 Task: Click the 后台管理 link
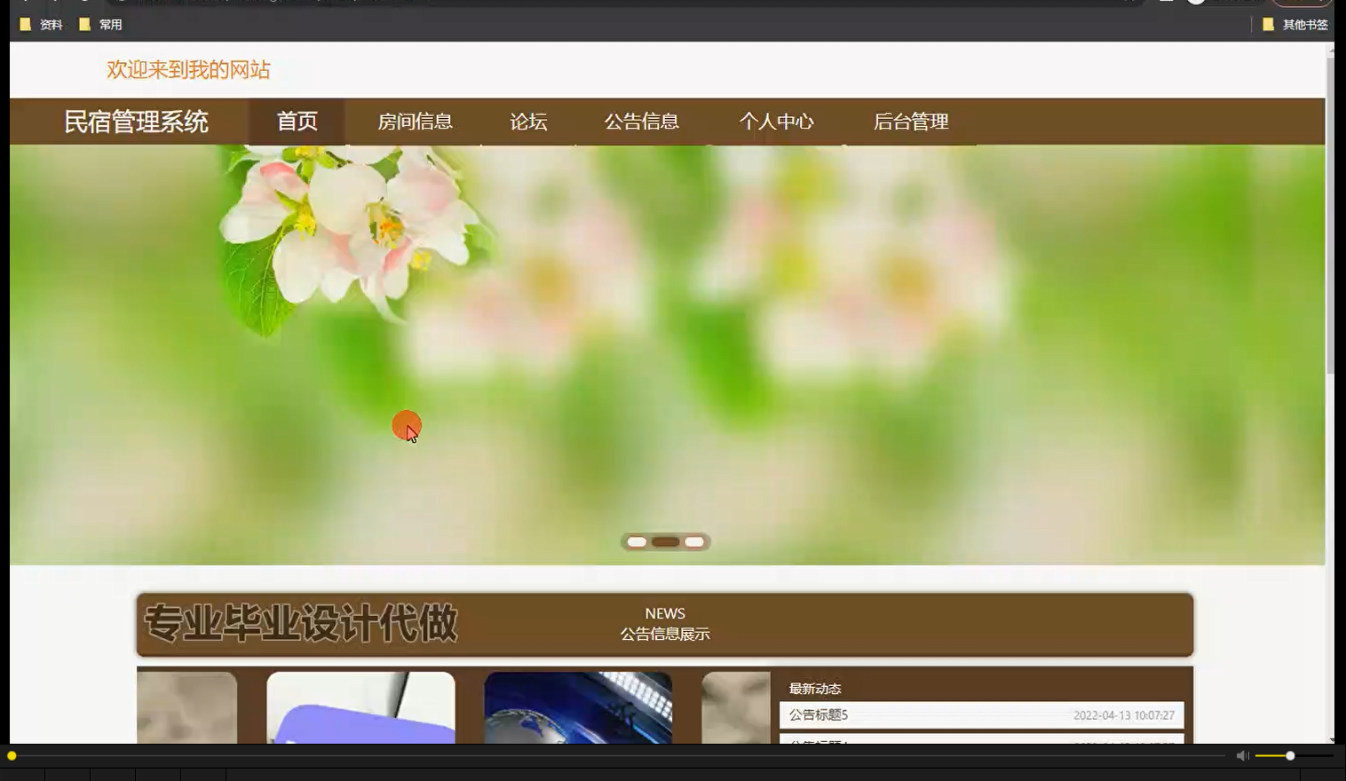click(x=911, y=122)
